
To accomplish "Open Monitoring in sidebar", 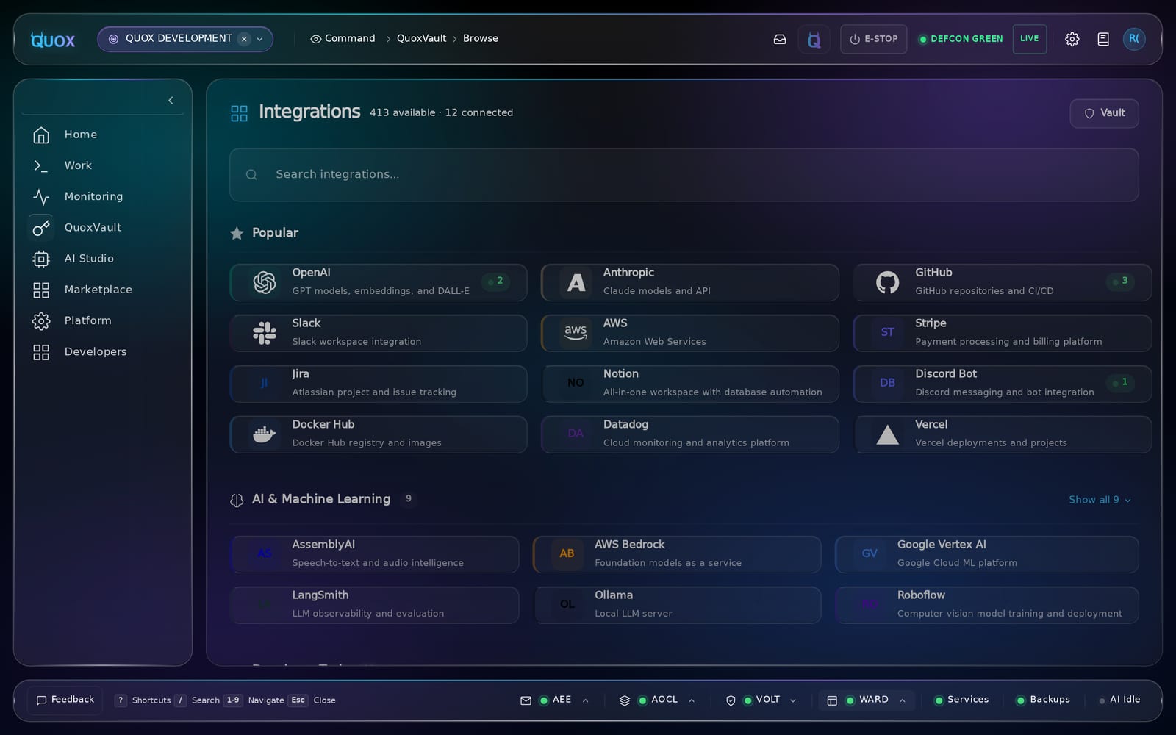I will 103,196.
